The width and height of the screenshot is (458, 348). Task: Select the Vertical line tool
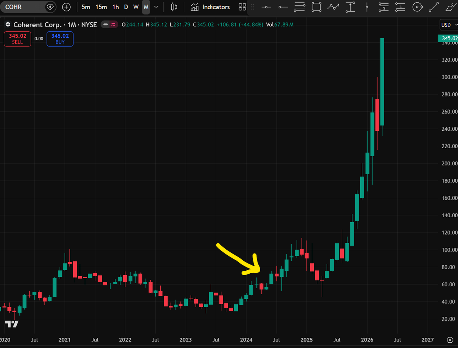point(367,7)
